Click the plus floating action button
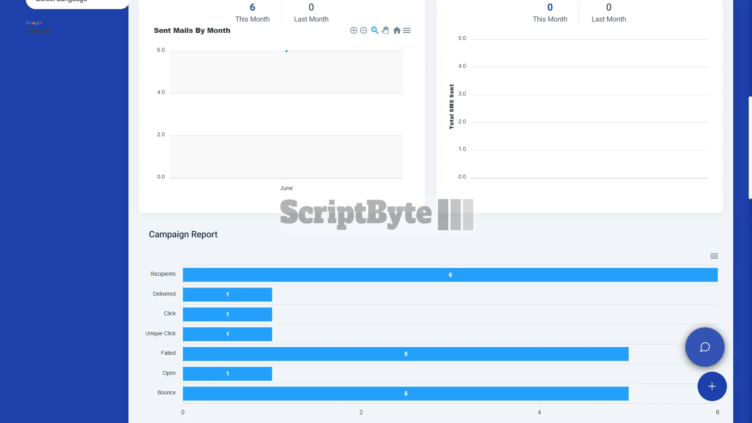 pyautogui.click(x=712, y=387)
